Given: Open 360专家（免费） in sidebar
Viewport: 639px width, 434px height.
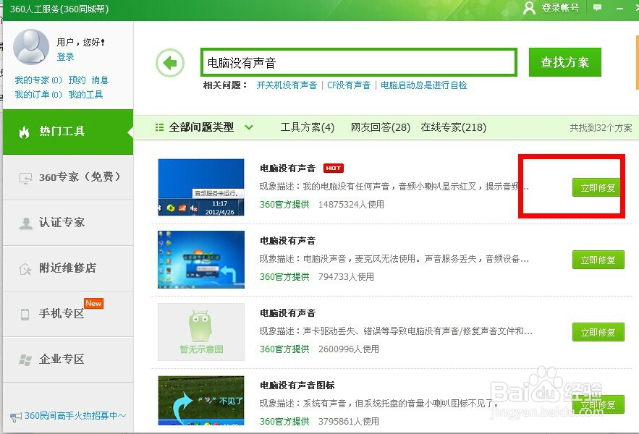Looking at the screenshot, I should coord(68,177).
